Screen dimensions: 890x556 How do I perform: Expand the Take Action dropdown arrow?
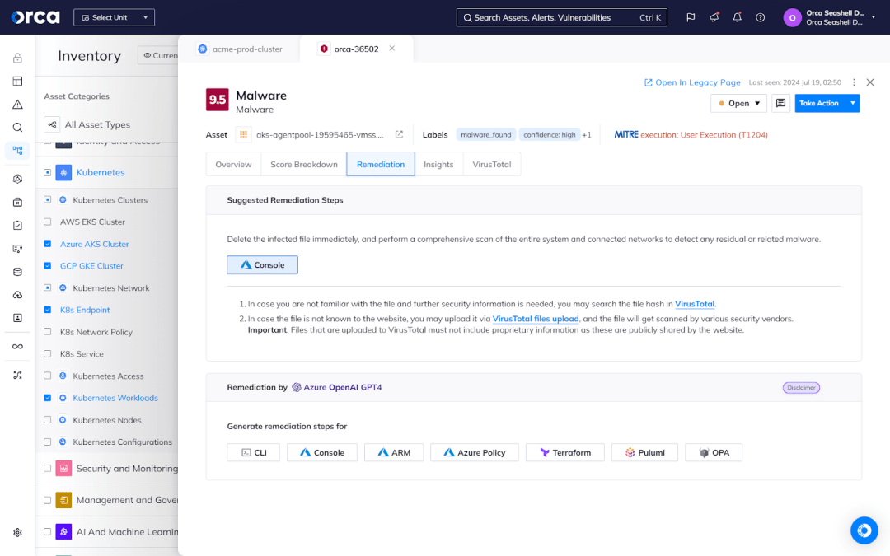tap(853, 103)
